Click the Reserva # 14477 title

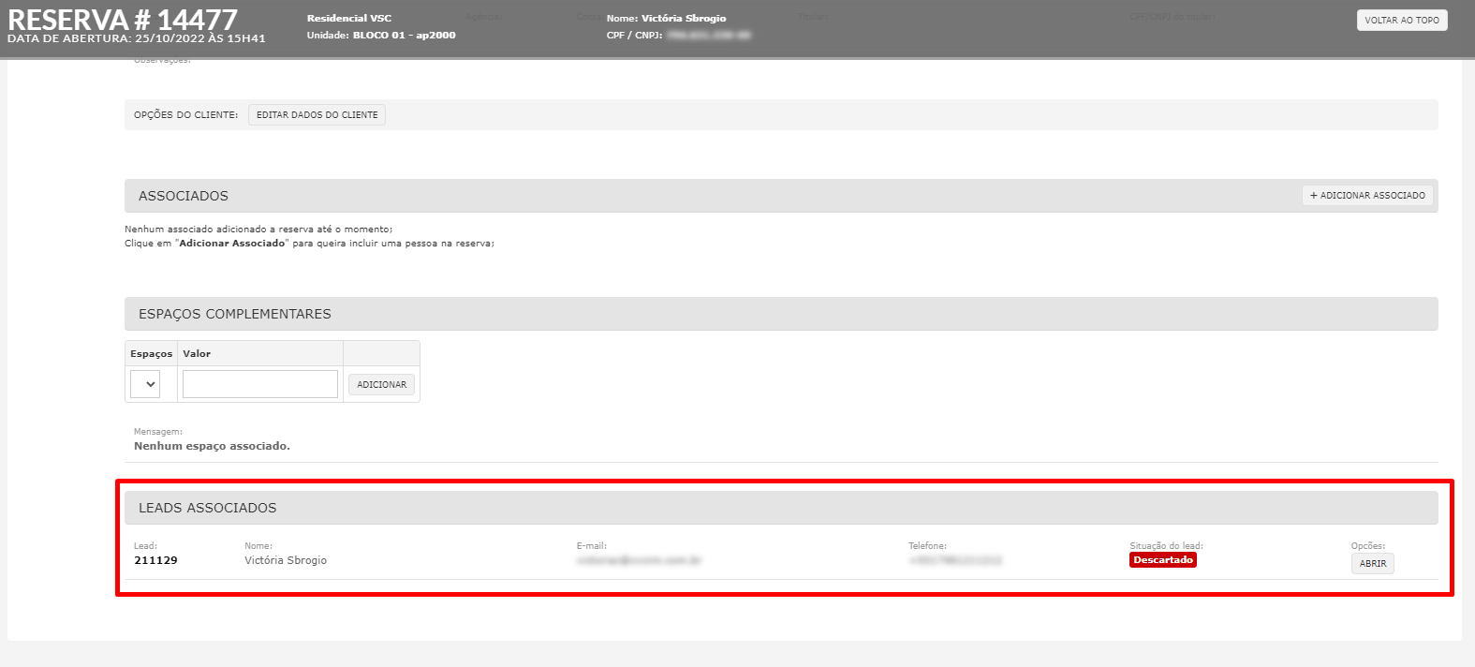coord(123,19)
